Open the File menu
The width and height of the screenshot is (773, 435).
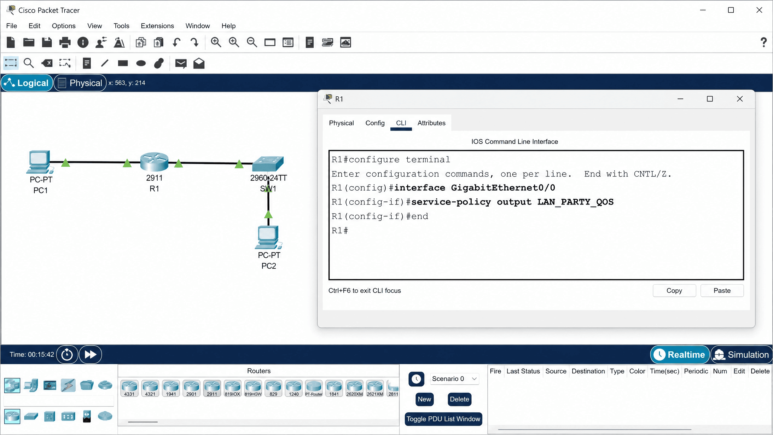[11, 26]
